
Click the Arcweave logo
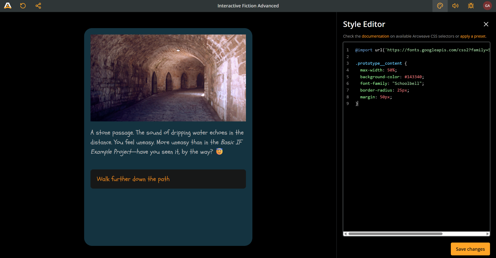(x=8, y=6)
